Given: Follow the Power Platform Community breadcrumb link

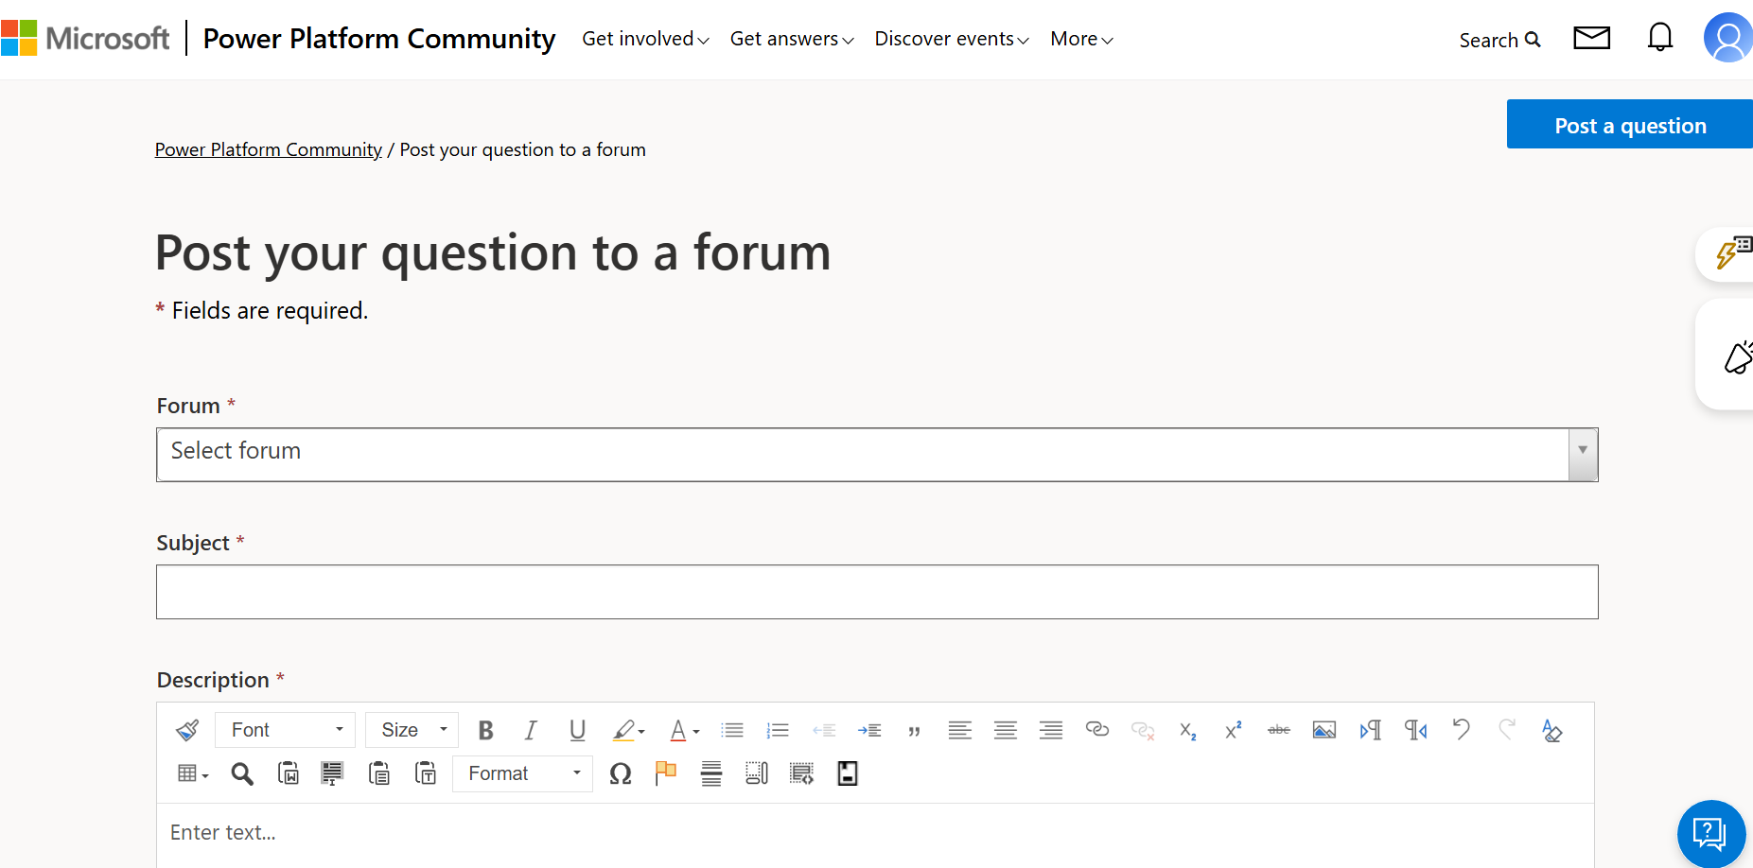Looking at the screenshot, I should click(x=269, y=149).
